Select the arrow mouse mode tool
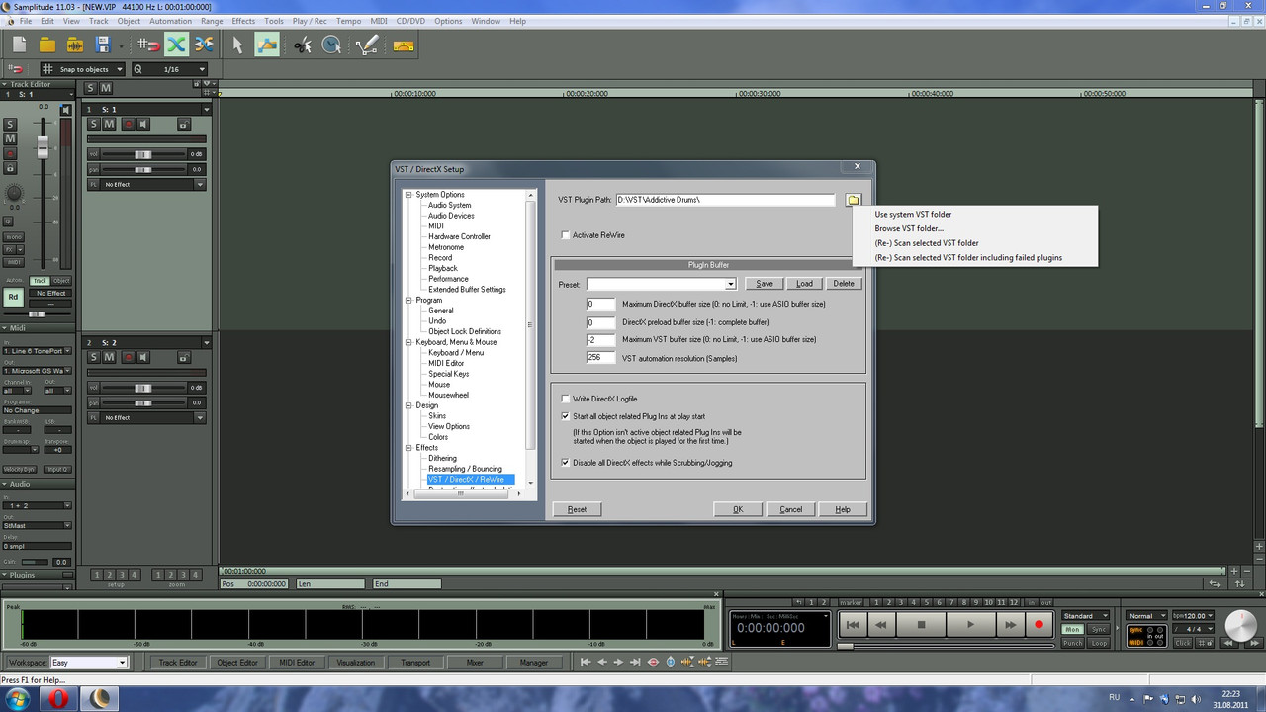This screenshot has height=712, width=1266. (237, 44)
